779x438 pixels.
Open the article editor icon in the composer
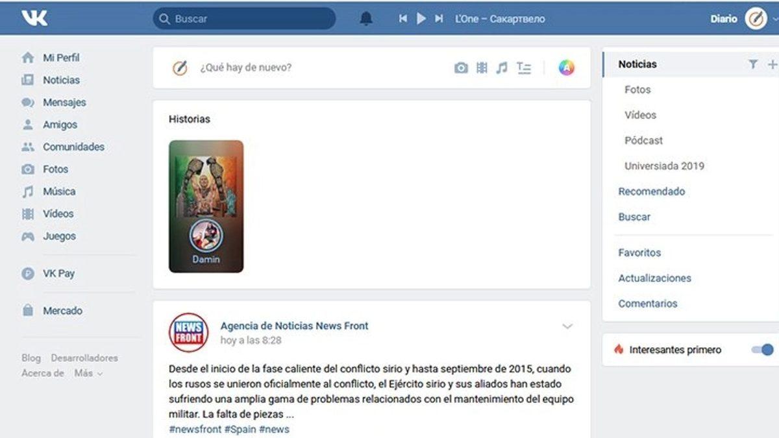[523, 67]
